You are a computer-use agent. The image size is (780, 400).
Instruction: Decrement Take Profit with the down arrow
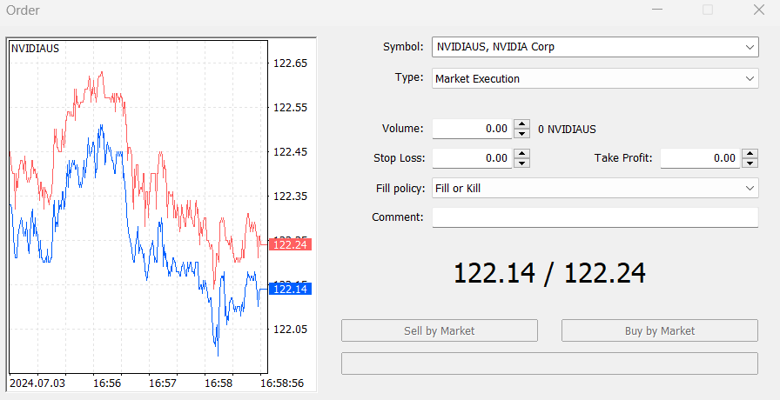[750, 163]
